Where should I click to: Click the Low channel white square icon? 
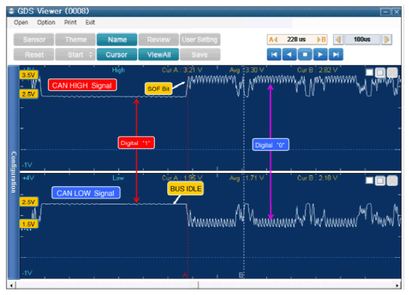pos(369,180)
